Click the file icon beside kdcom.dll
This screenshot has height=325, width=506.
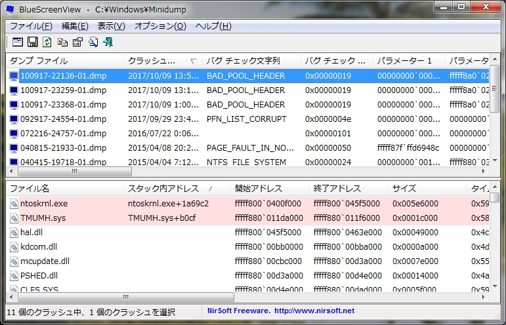point(14,247)
